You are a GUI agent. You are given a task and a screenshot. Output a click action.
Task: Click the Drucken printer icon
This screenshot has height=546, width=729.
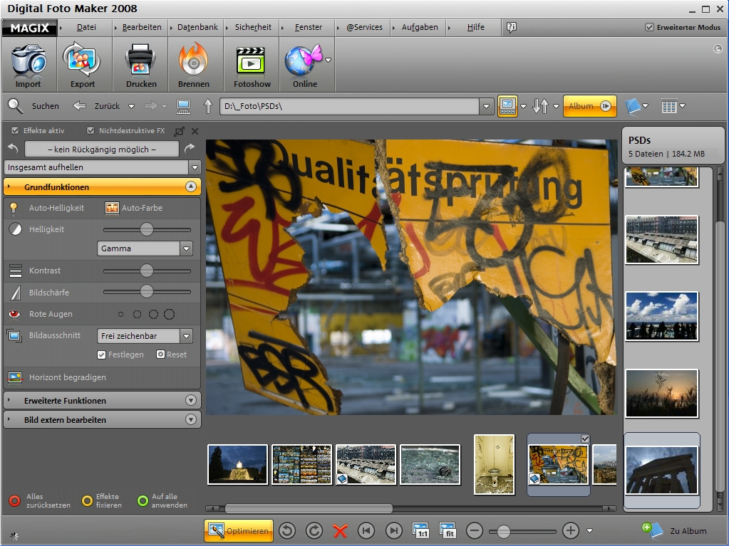(x=141, y=61)
